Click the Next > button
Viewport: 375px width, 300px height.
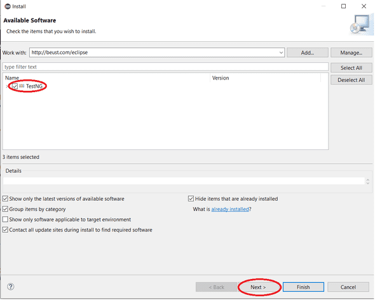click(258, 287)
